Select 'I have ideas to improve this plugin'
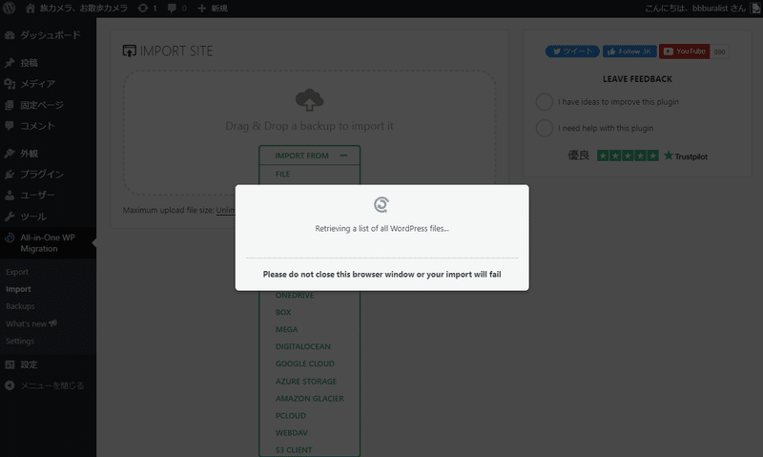 pos(544,102)
